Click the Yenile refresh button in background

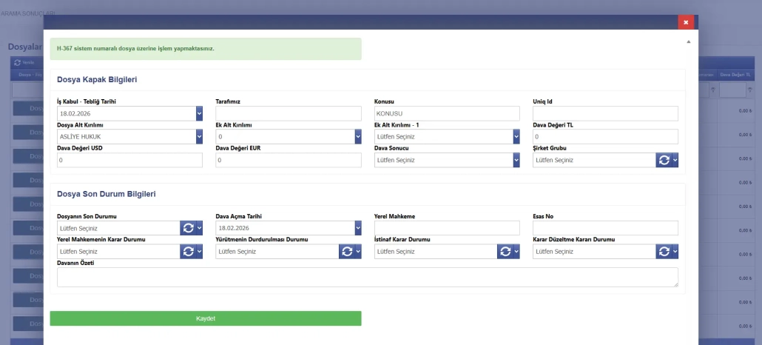24,62
